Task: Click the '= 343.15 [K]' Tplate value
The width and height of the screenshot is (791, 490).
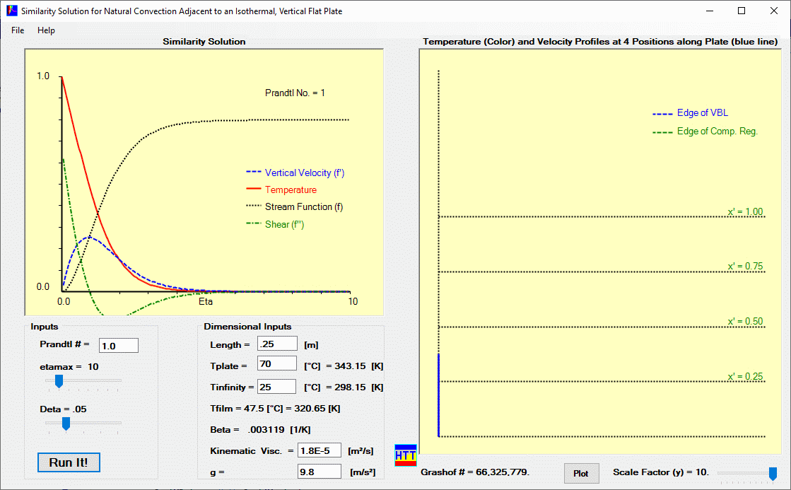Action: click(x=355, y=366)
